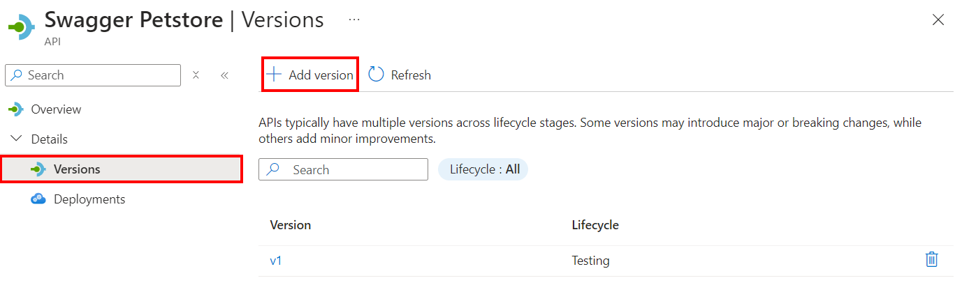Click the Refresh circular arrow icon
Image resolution: width=955 pixels, height=285 pixels.
(x=376, y=75)
